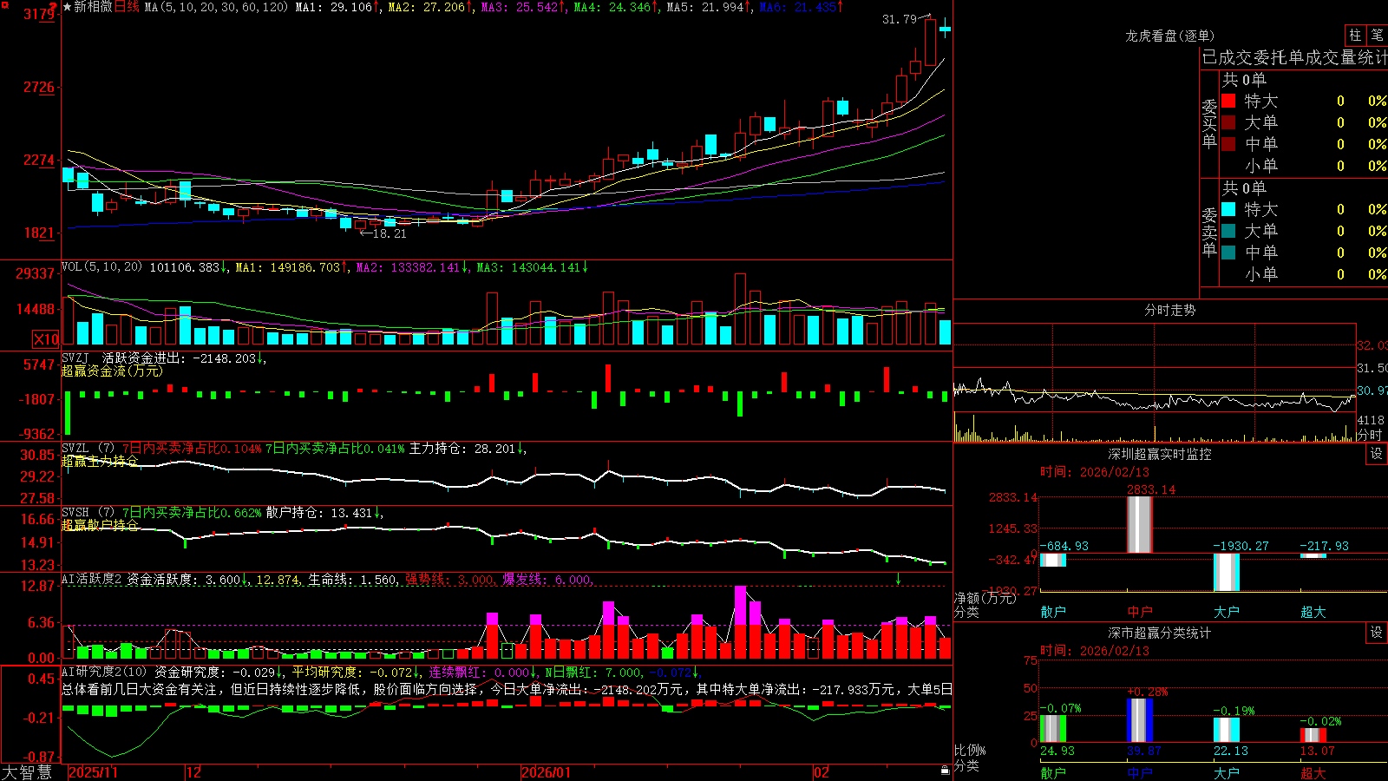Click the MA(5,10,20,30,60,120) indicator label

(x=216, y=7)
